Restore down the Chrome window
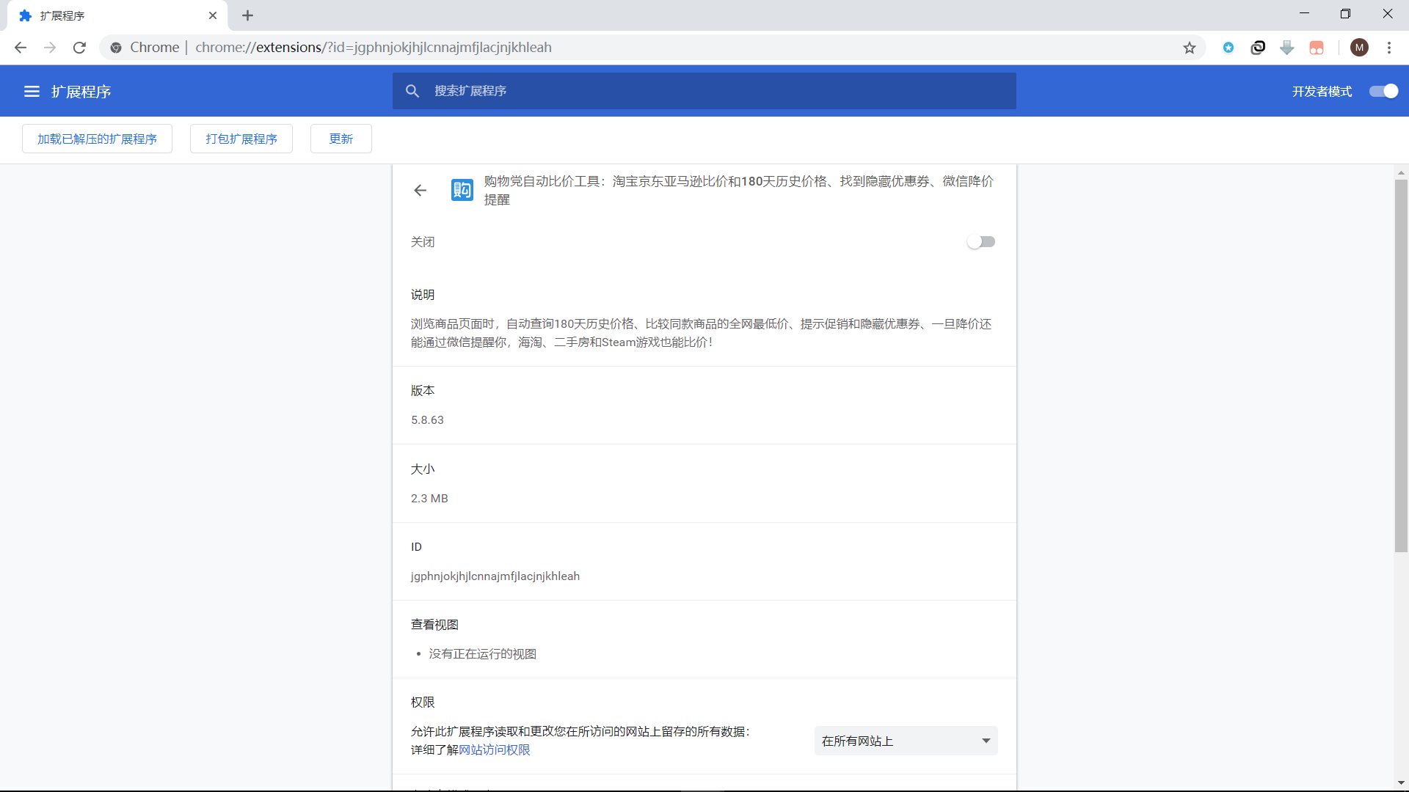 click(1345, 14)
